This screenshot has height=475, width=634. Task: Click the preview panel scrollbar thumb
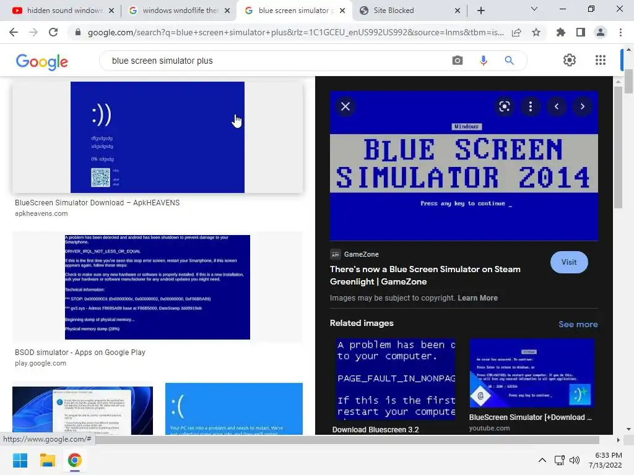pyautogui.click(x=618, y=147)
